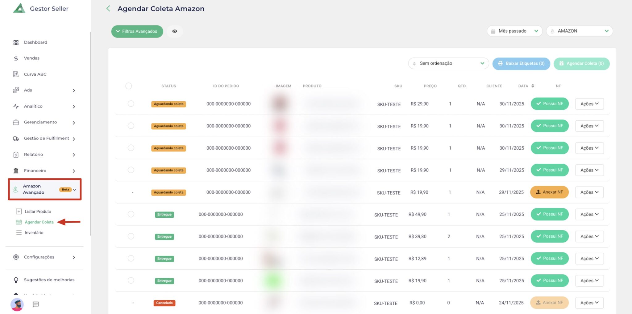This screenshot has height=314, width=632.
Task: Click the Vendas dollar sign icon
Action: pyautogui.click(x=16, y=58)
